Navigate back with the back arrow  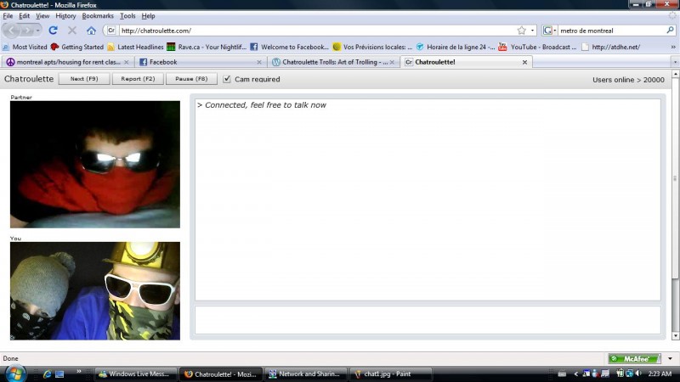coord(12,31)
